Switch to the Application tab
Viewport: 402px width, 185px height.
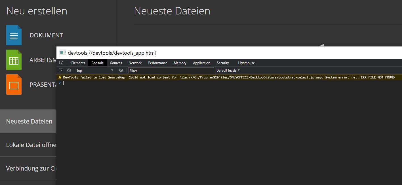tap(202, 63)
